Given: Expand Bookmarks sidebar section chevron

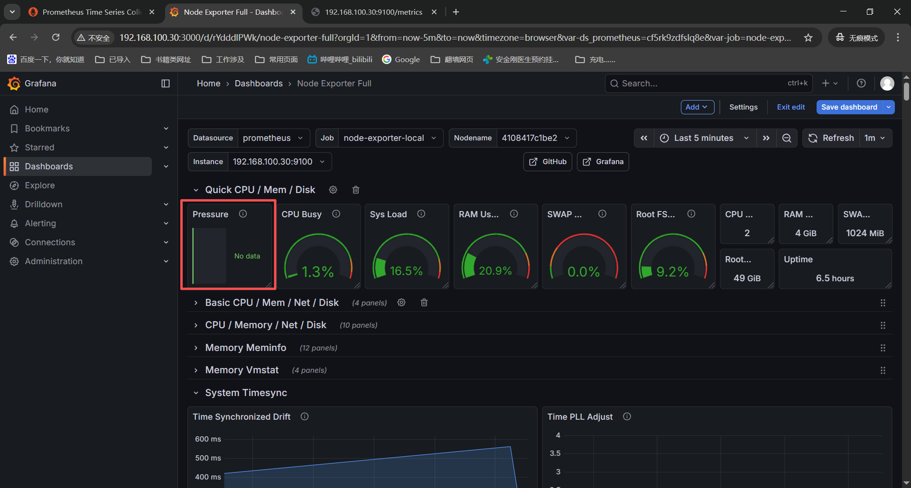Looking at the screenshot, I should (166, 129).
